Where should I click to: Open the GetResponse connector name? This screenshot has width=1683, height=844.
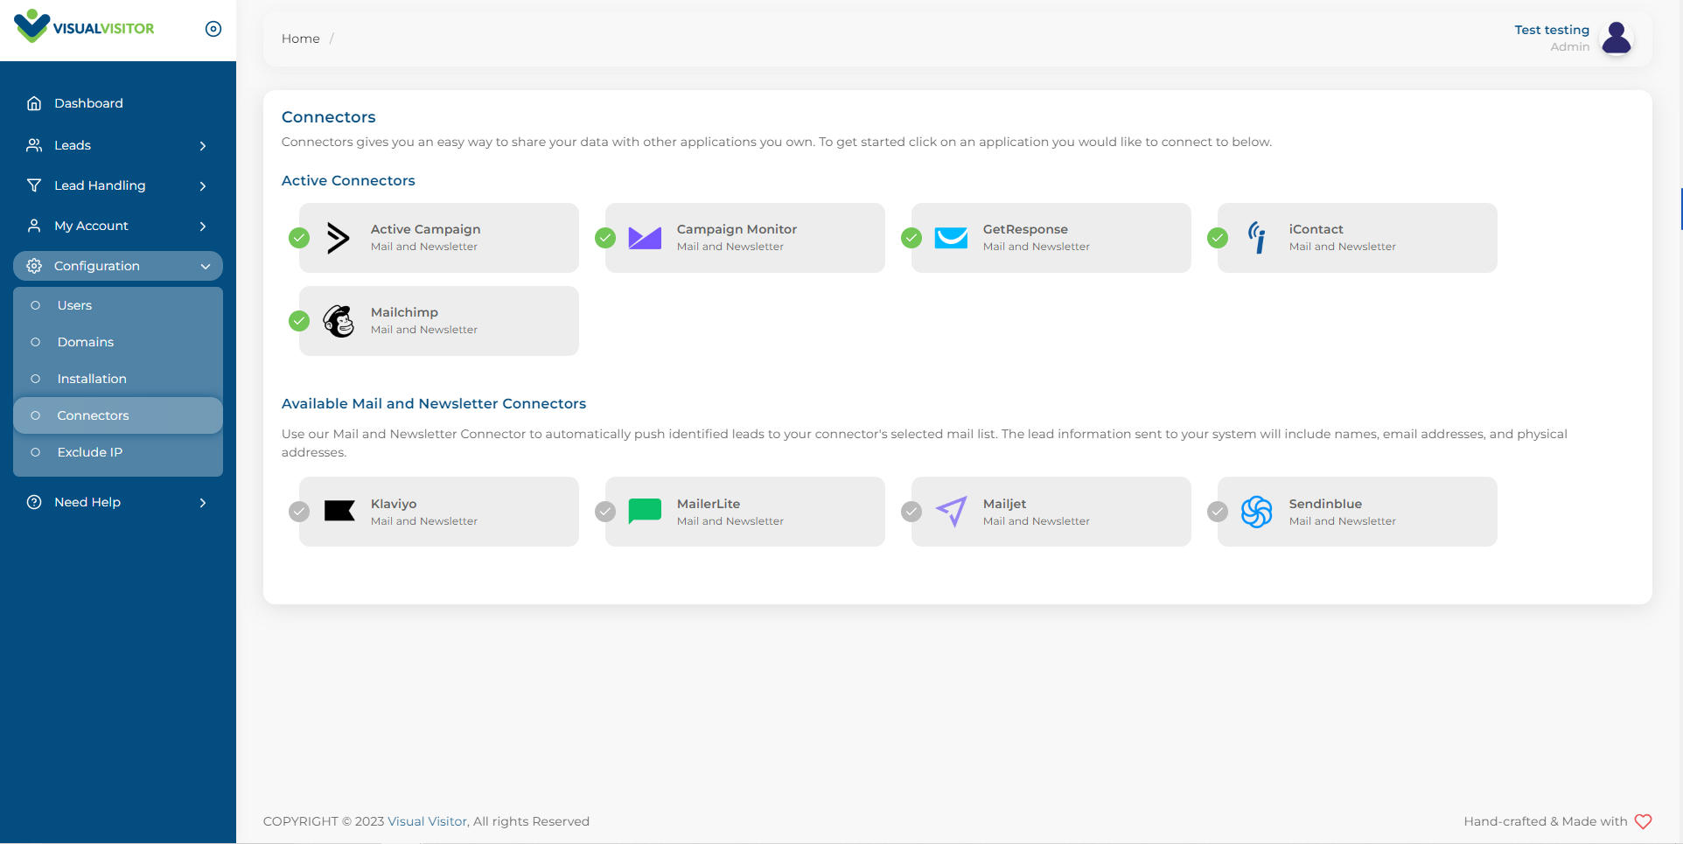[x=1025, y=229]
